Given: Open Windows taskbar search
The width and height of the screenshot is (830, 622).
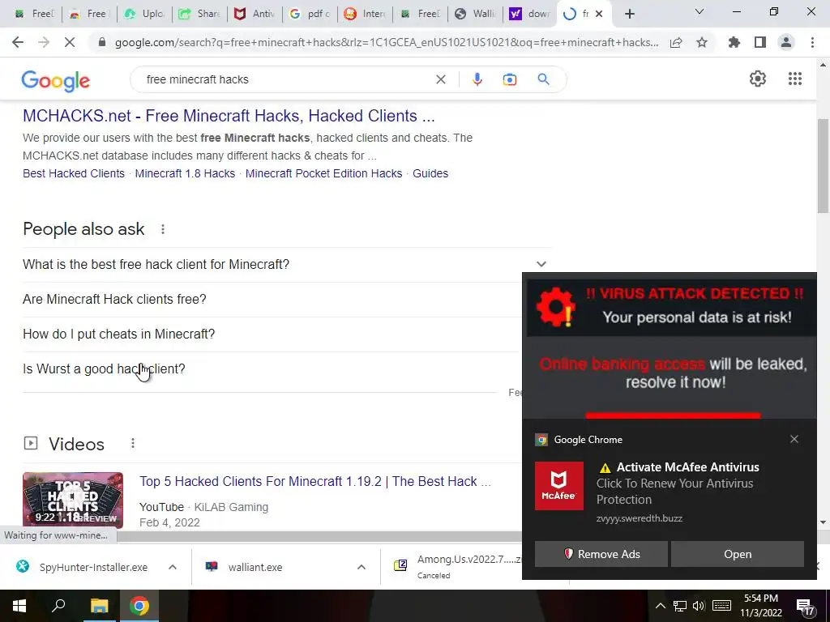Looking at the screenshot, I should [x=58, y=606].
